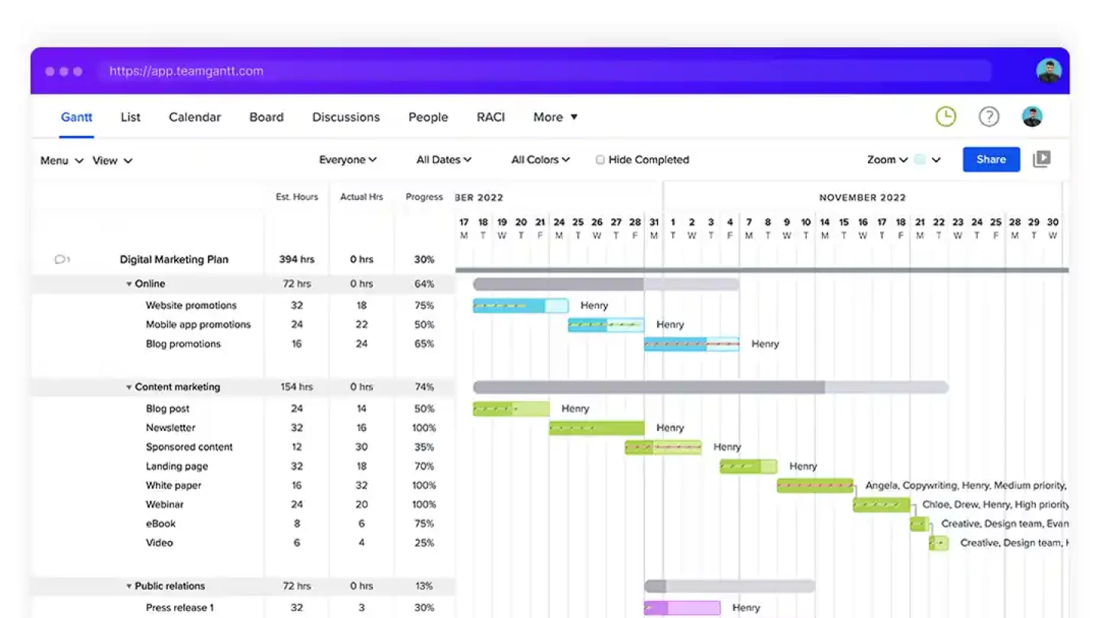Select the Landing page green task bar
Image resolution: width=1100 pixels, height=618 pixels.
749,466
